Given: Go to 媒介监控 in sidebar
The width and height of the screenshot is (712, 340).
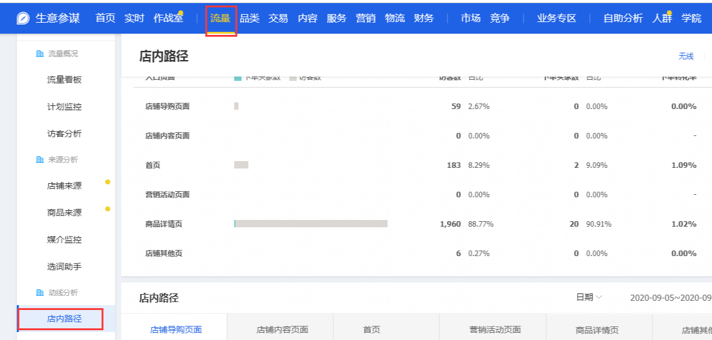Looking at the screenshot, I should point(64,240).
